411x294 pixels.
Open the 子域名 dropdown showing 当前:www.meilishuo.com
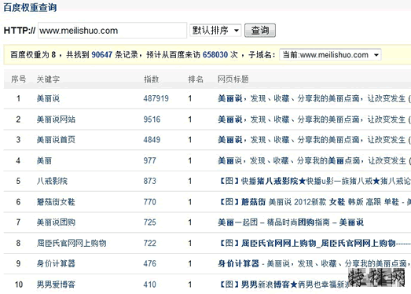(x=330, y=55)
